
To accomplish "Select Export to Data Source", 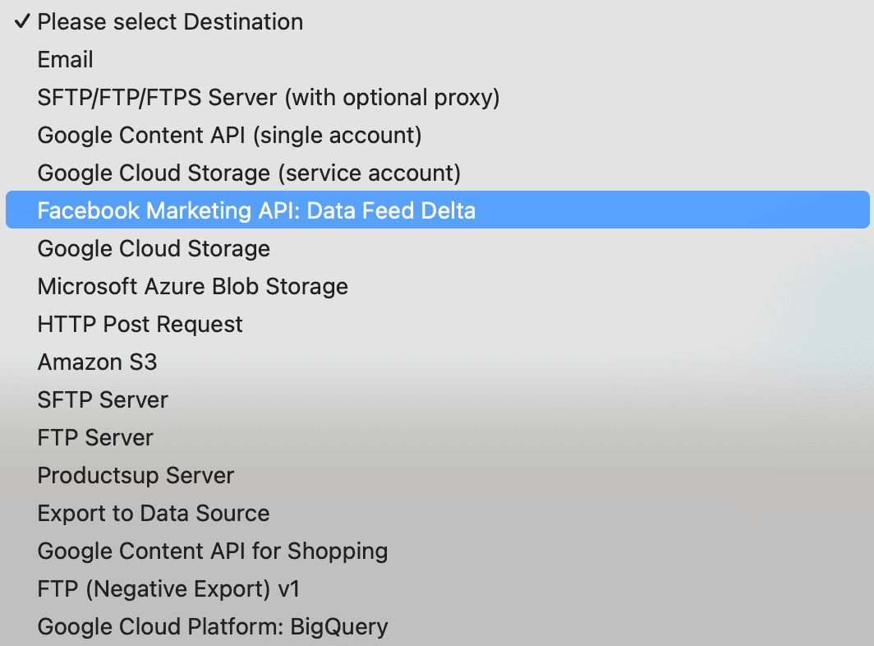I will click(438, 514).
